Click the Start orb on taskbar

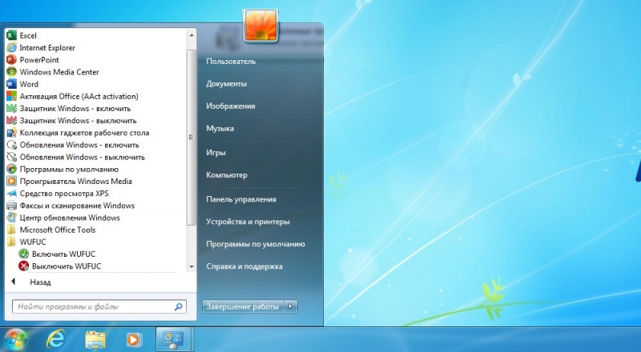(14, 339)
